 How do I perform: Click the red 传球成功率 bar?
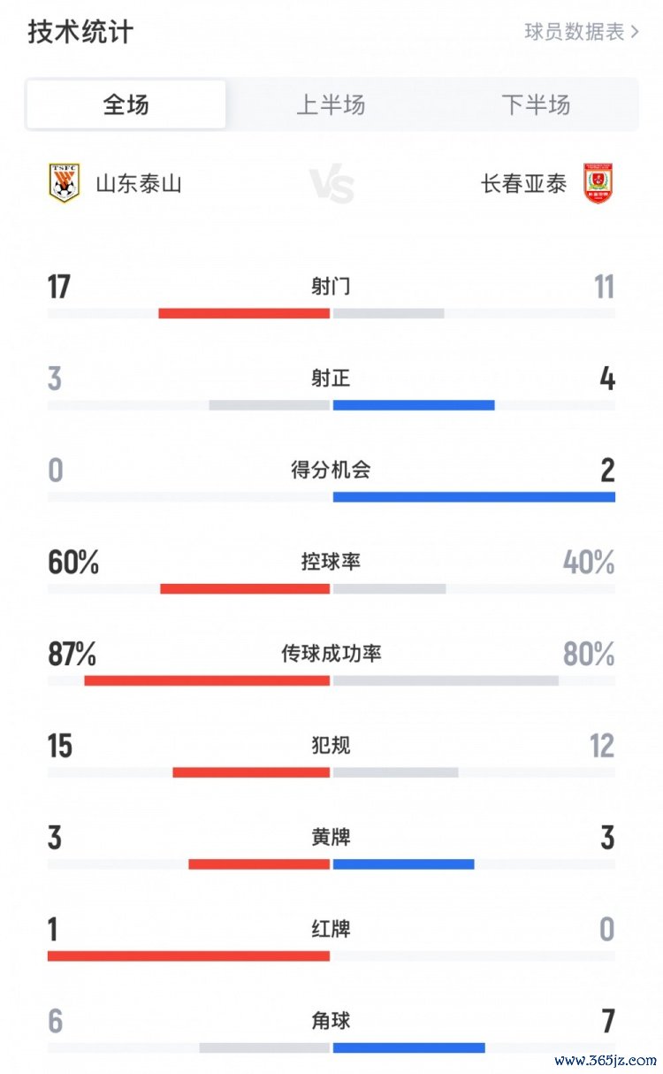coord(207,681)
